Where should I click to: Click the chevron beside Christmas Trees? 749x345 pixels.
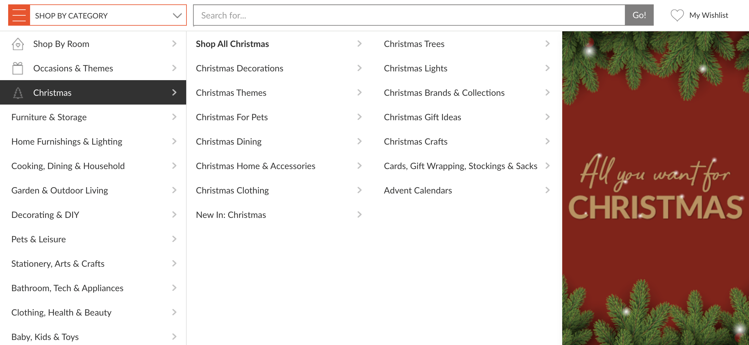coord(547,44)
